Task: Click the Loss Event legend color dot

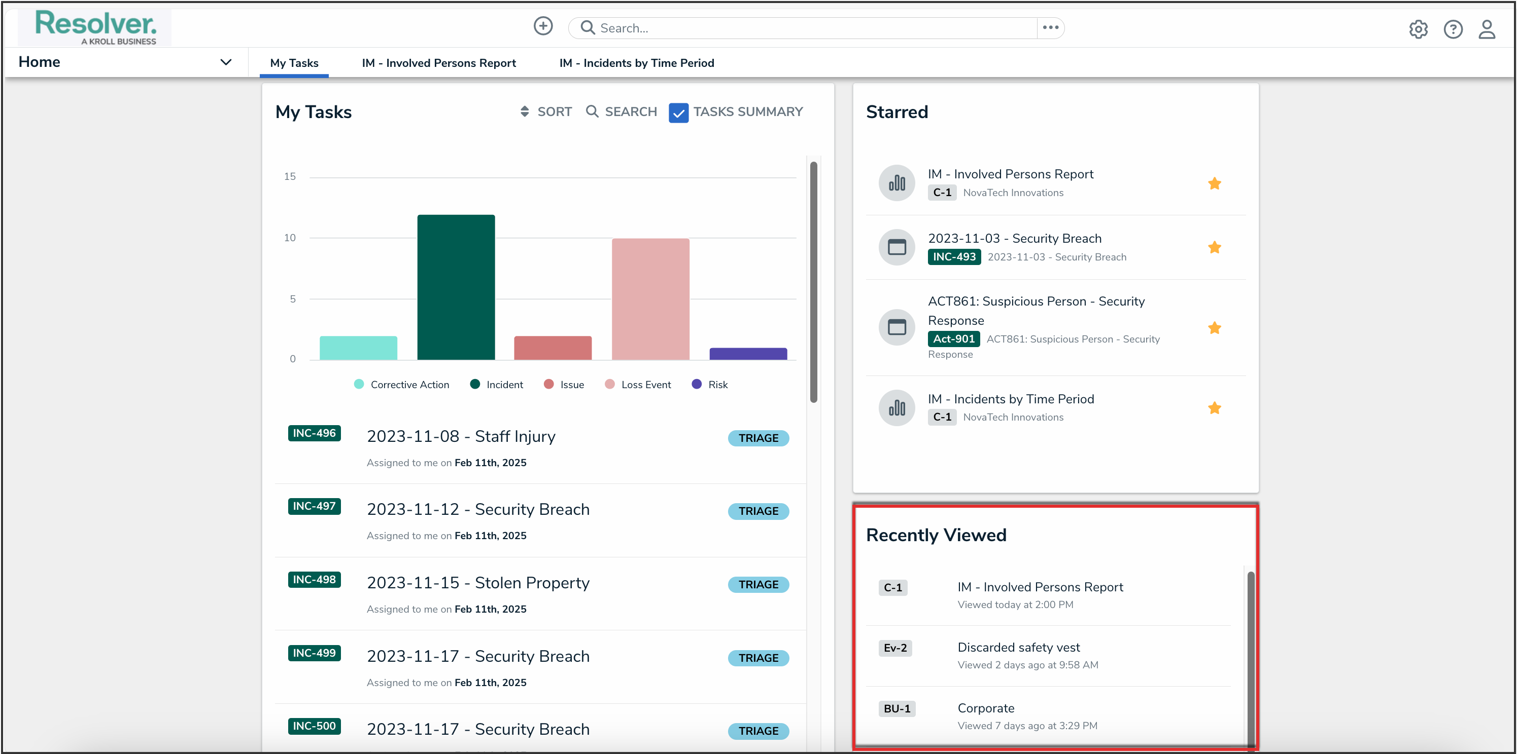Action: coord(609,385)
